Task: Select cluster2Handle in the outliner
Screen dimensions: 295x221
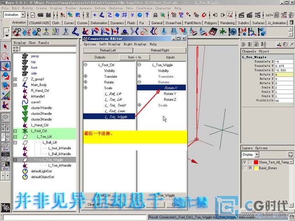Action: [x=41, y=113]
